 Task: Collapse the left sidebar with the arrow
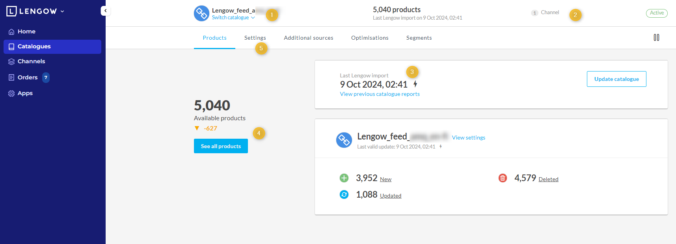105,11
